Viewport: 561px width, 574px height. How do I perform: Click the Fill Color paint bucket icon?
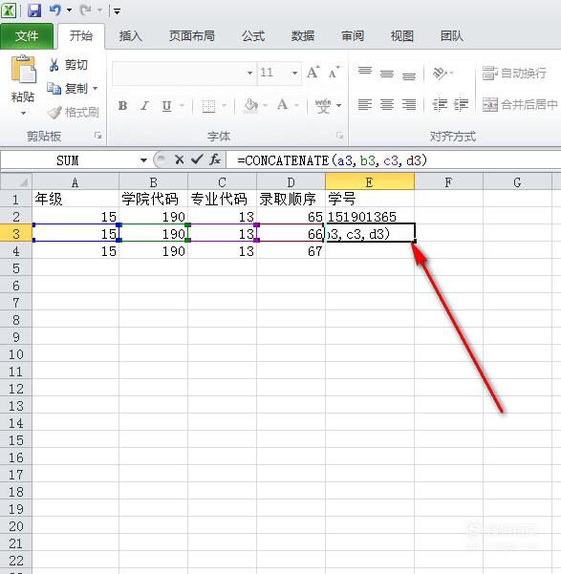(x=251, y=106)
